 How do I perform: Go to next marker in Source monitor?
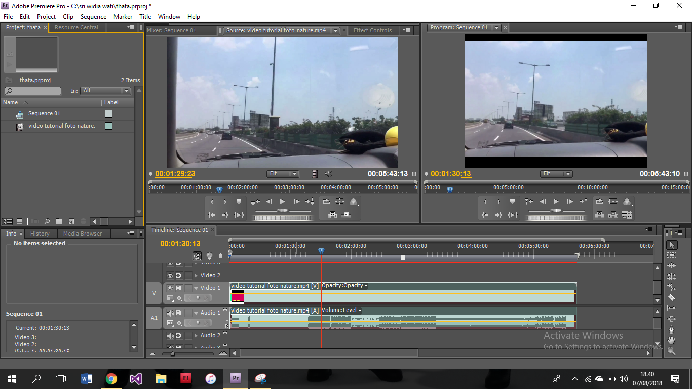(310, 201)
